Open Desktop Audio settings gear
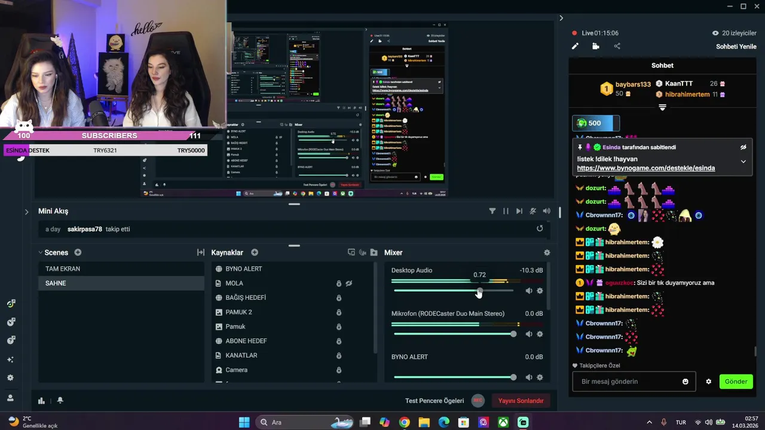Image resolution: width=765 pixels, height=430 pixels. 540,291
